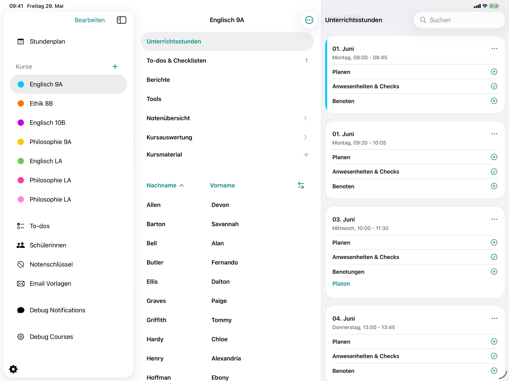The width and height of the screenshot is (509, 381).
Task: Sort by Vorname column header
Action: (x=222, y=185)
